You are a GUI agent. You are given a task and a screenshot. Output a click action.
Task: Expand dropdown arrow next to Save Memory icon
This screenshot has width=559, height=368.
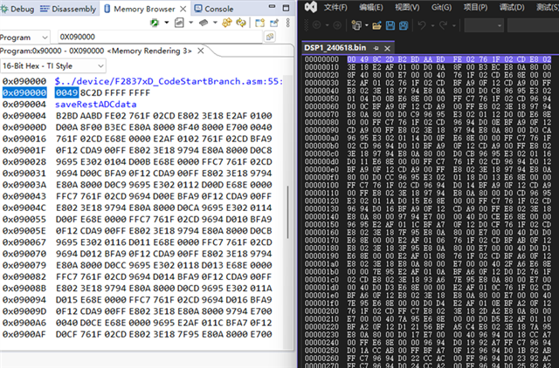click(x=190, y=23)
